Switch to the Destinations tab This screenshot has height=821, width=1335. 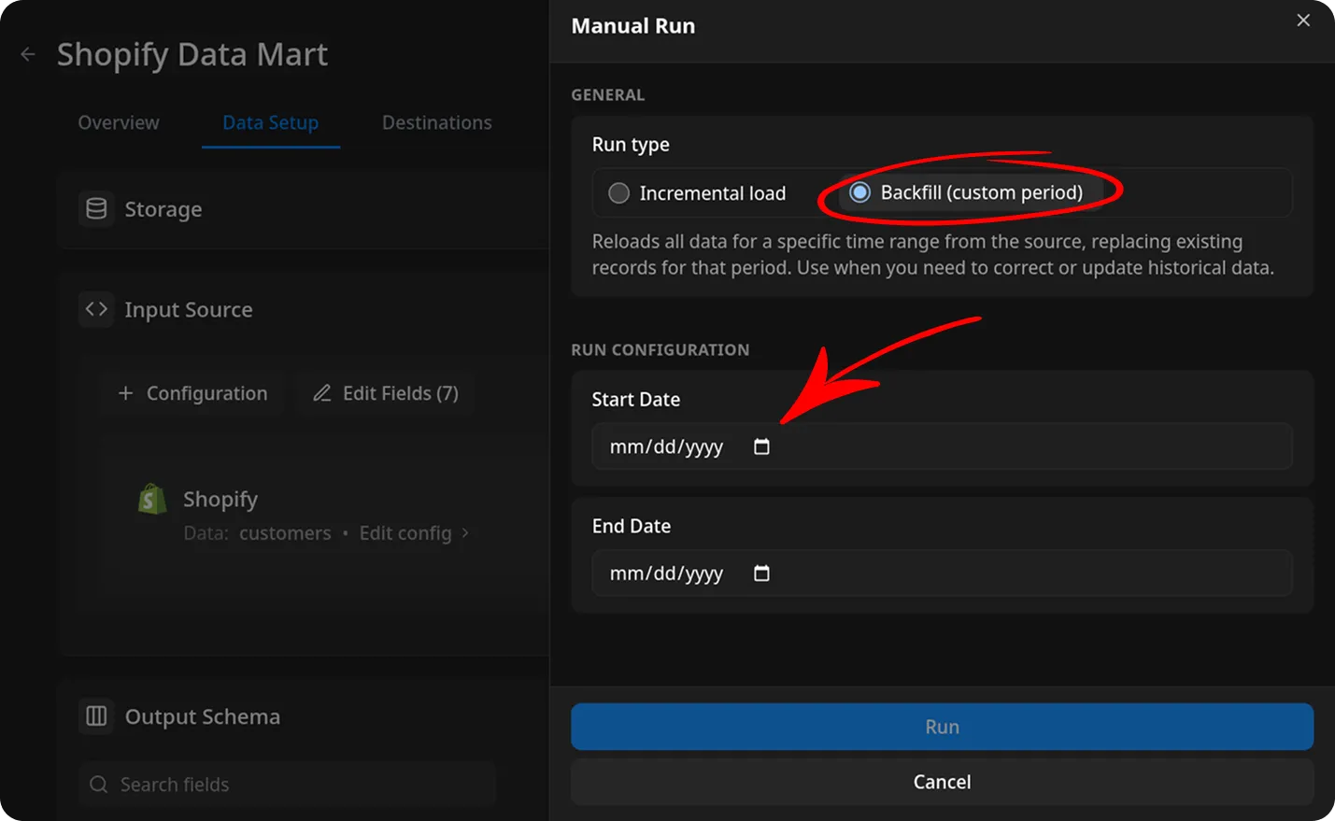[436, 122]
